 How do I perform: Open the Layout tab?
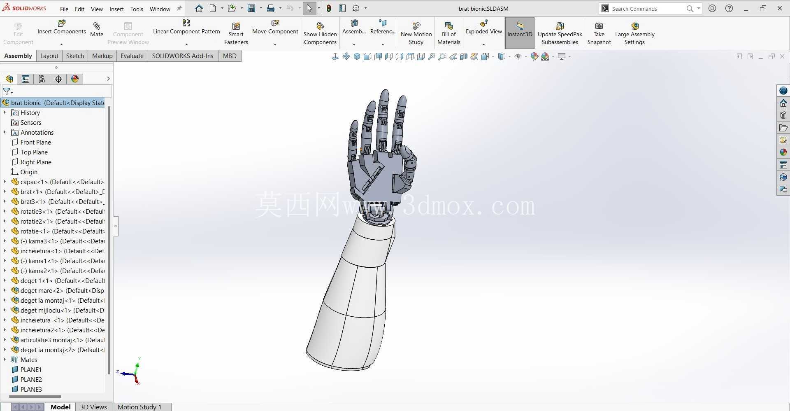(x=49, y=56)
